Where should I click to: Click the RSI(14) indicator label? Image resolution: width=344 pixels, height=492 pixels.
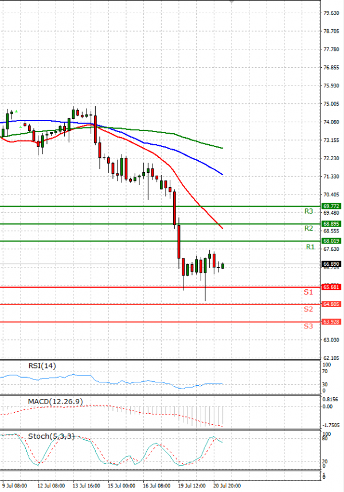click(x=42, y=366)
